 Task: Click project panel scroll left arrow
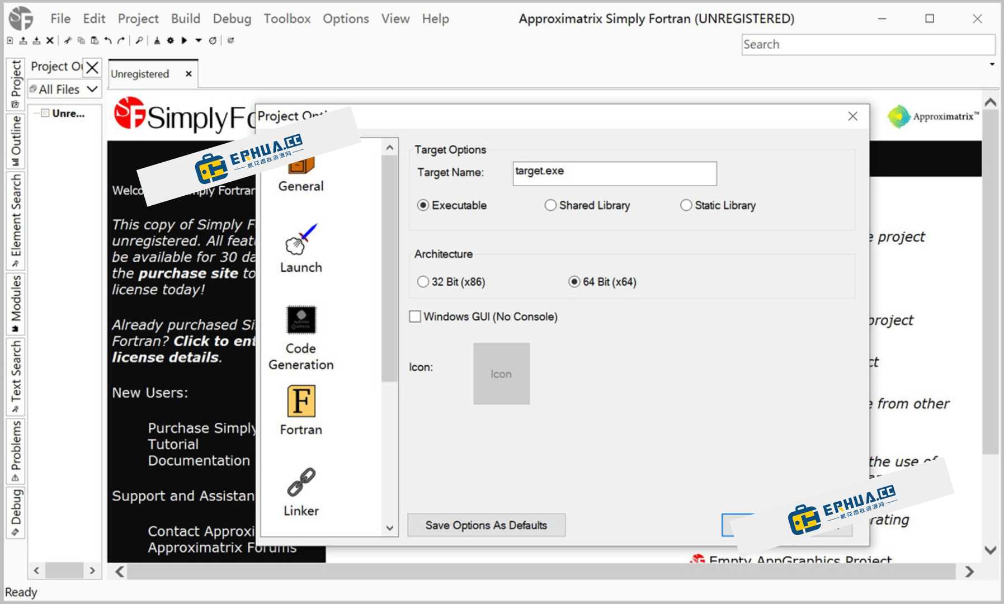pyautogui.click(x=36, y=570)
